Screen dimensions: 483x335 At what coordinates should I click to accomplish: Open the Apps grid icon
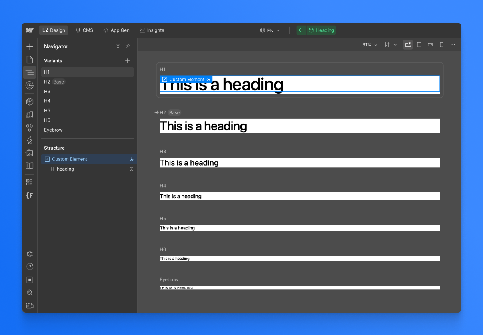(30, 182)
